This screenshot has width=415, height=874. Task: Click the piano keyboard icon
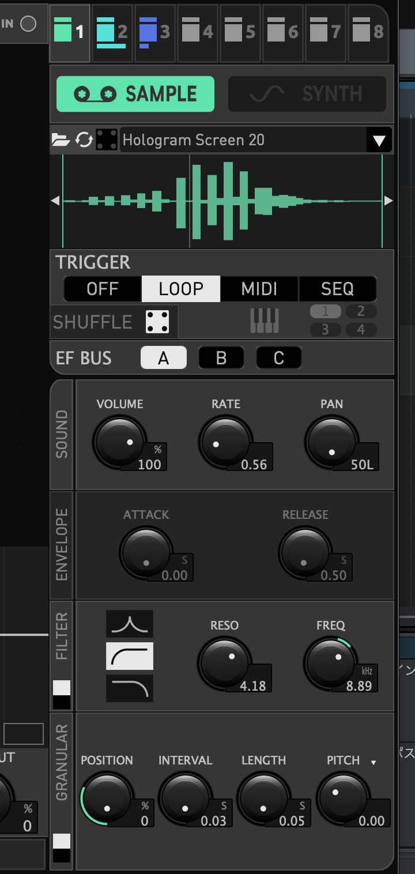point(265,321)
